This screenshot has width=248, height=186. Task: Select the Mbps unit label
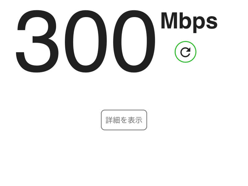tap(189, 22)
